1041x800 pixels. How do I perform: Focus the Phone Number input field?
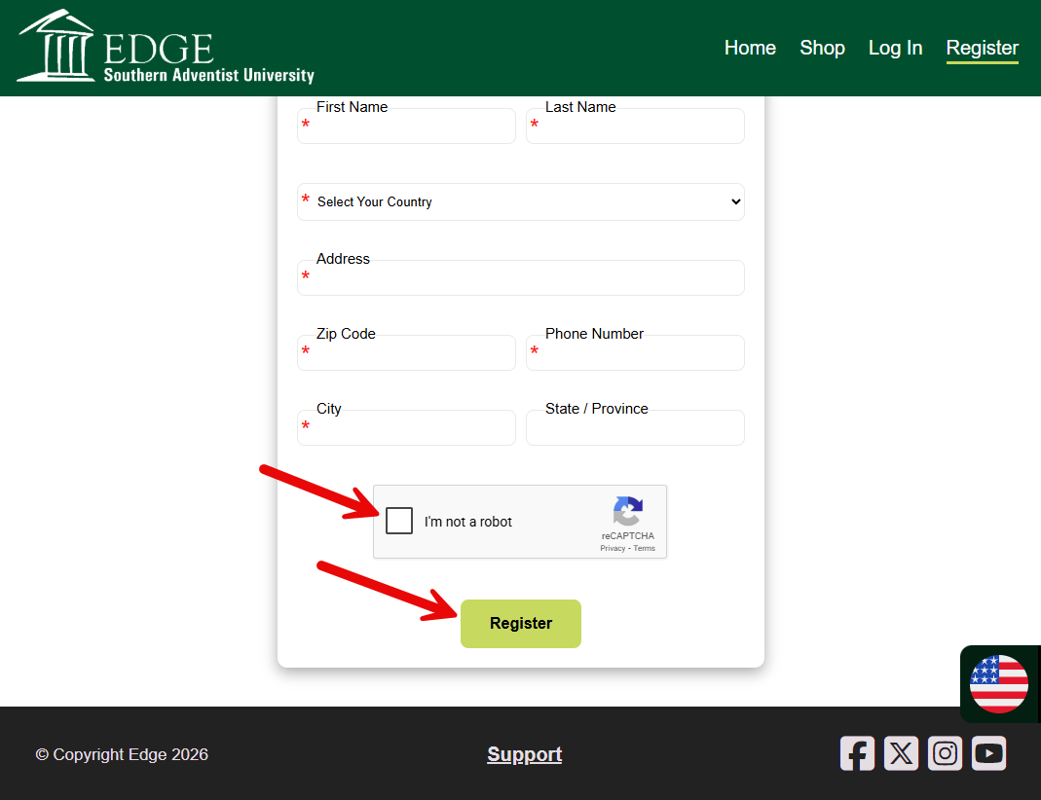click(638, 353)
